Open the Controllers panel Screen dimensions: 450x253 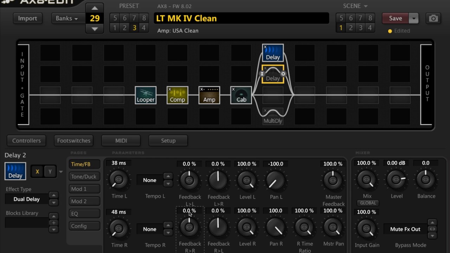point(26,141)
